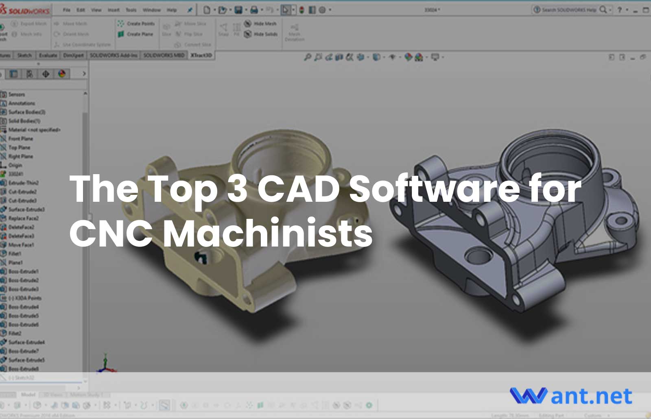This screenshot has height=419, width=651.
Task: Expand the Save dropdown arrow
Action: (x=246, y=10)
